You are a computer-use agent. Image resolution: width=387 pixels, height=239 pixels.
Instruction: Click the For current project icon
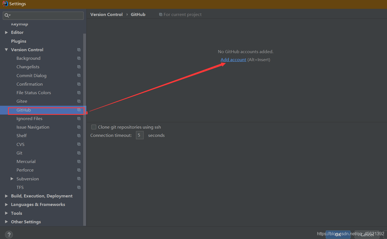pos(161,15)
